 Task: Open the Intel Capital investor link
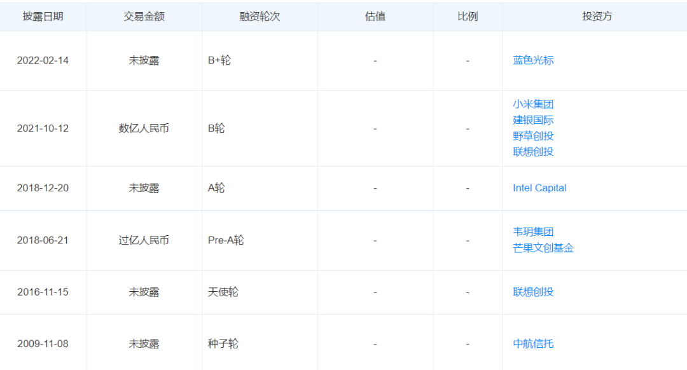coord(540,188)
